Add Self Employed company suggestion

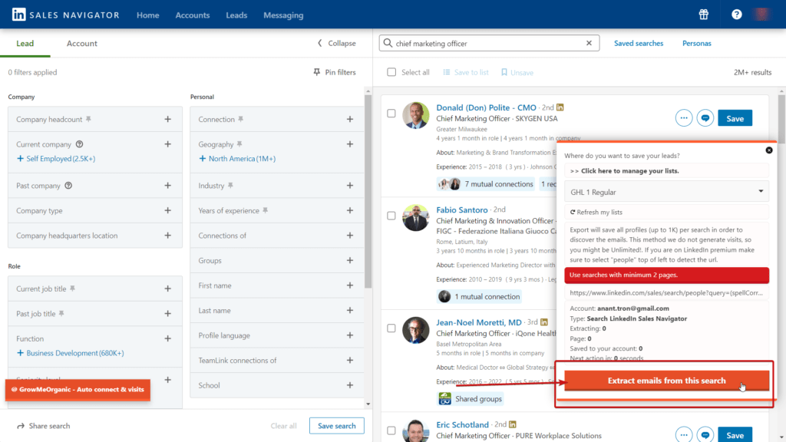pyautogui.click(x=55, y=158)
